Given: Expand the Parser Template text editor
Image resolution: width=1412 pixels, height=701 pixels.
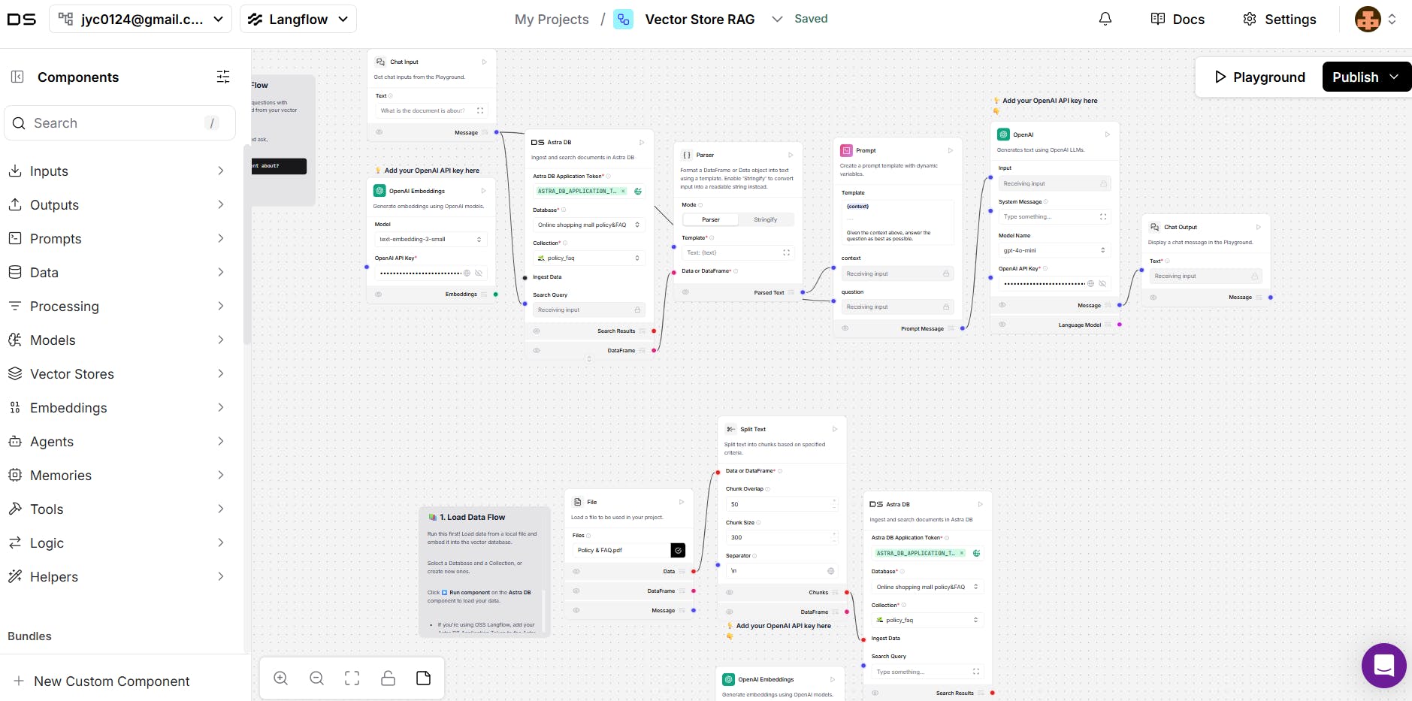Looking at the screenshot, I should (787, 252).
